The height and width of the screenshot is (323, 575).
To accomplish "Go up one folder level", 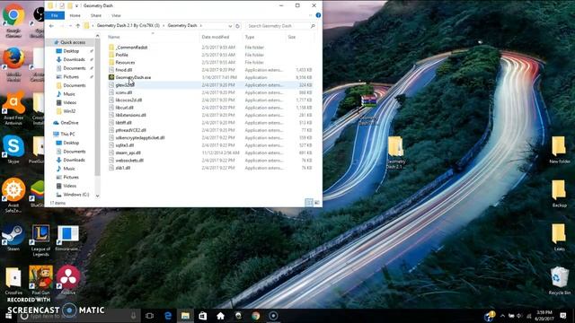I will click(x=78, y=26).
